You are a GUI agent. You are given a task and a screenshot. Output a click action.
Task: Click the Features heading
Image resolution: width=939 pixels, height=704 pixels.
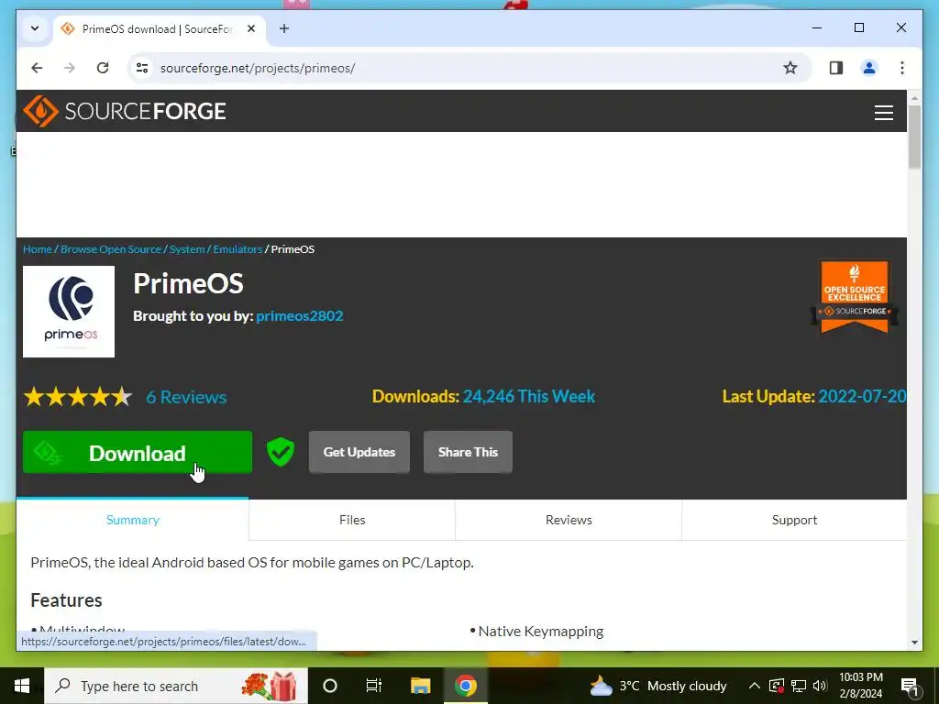tap(66, 599)
